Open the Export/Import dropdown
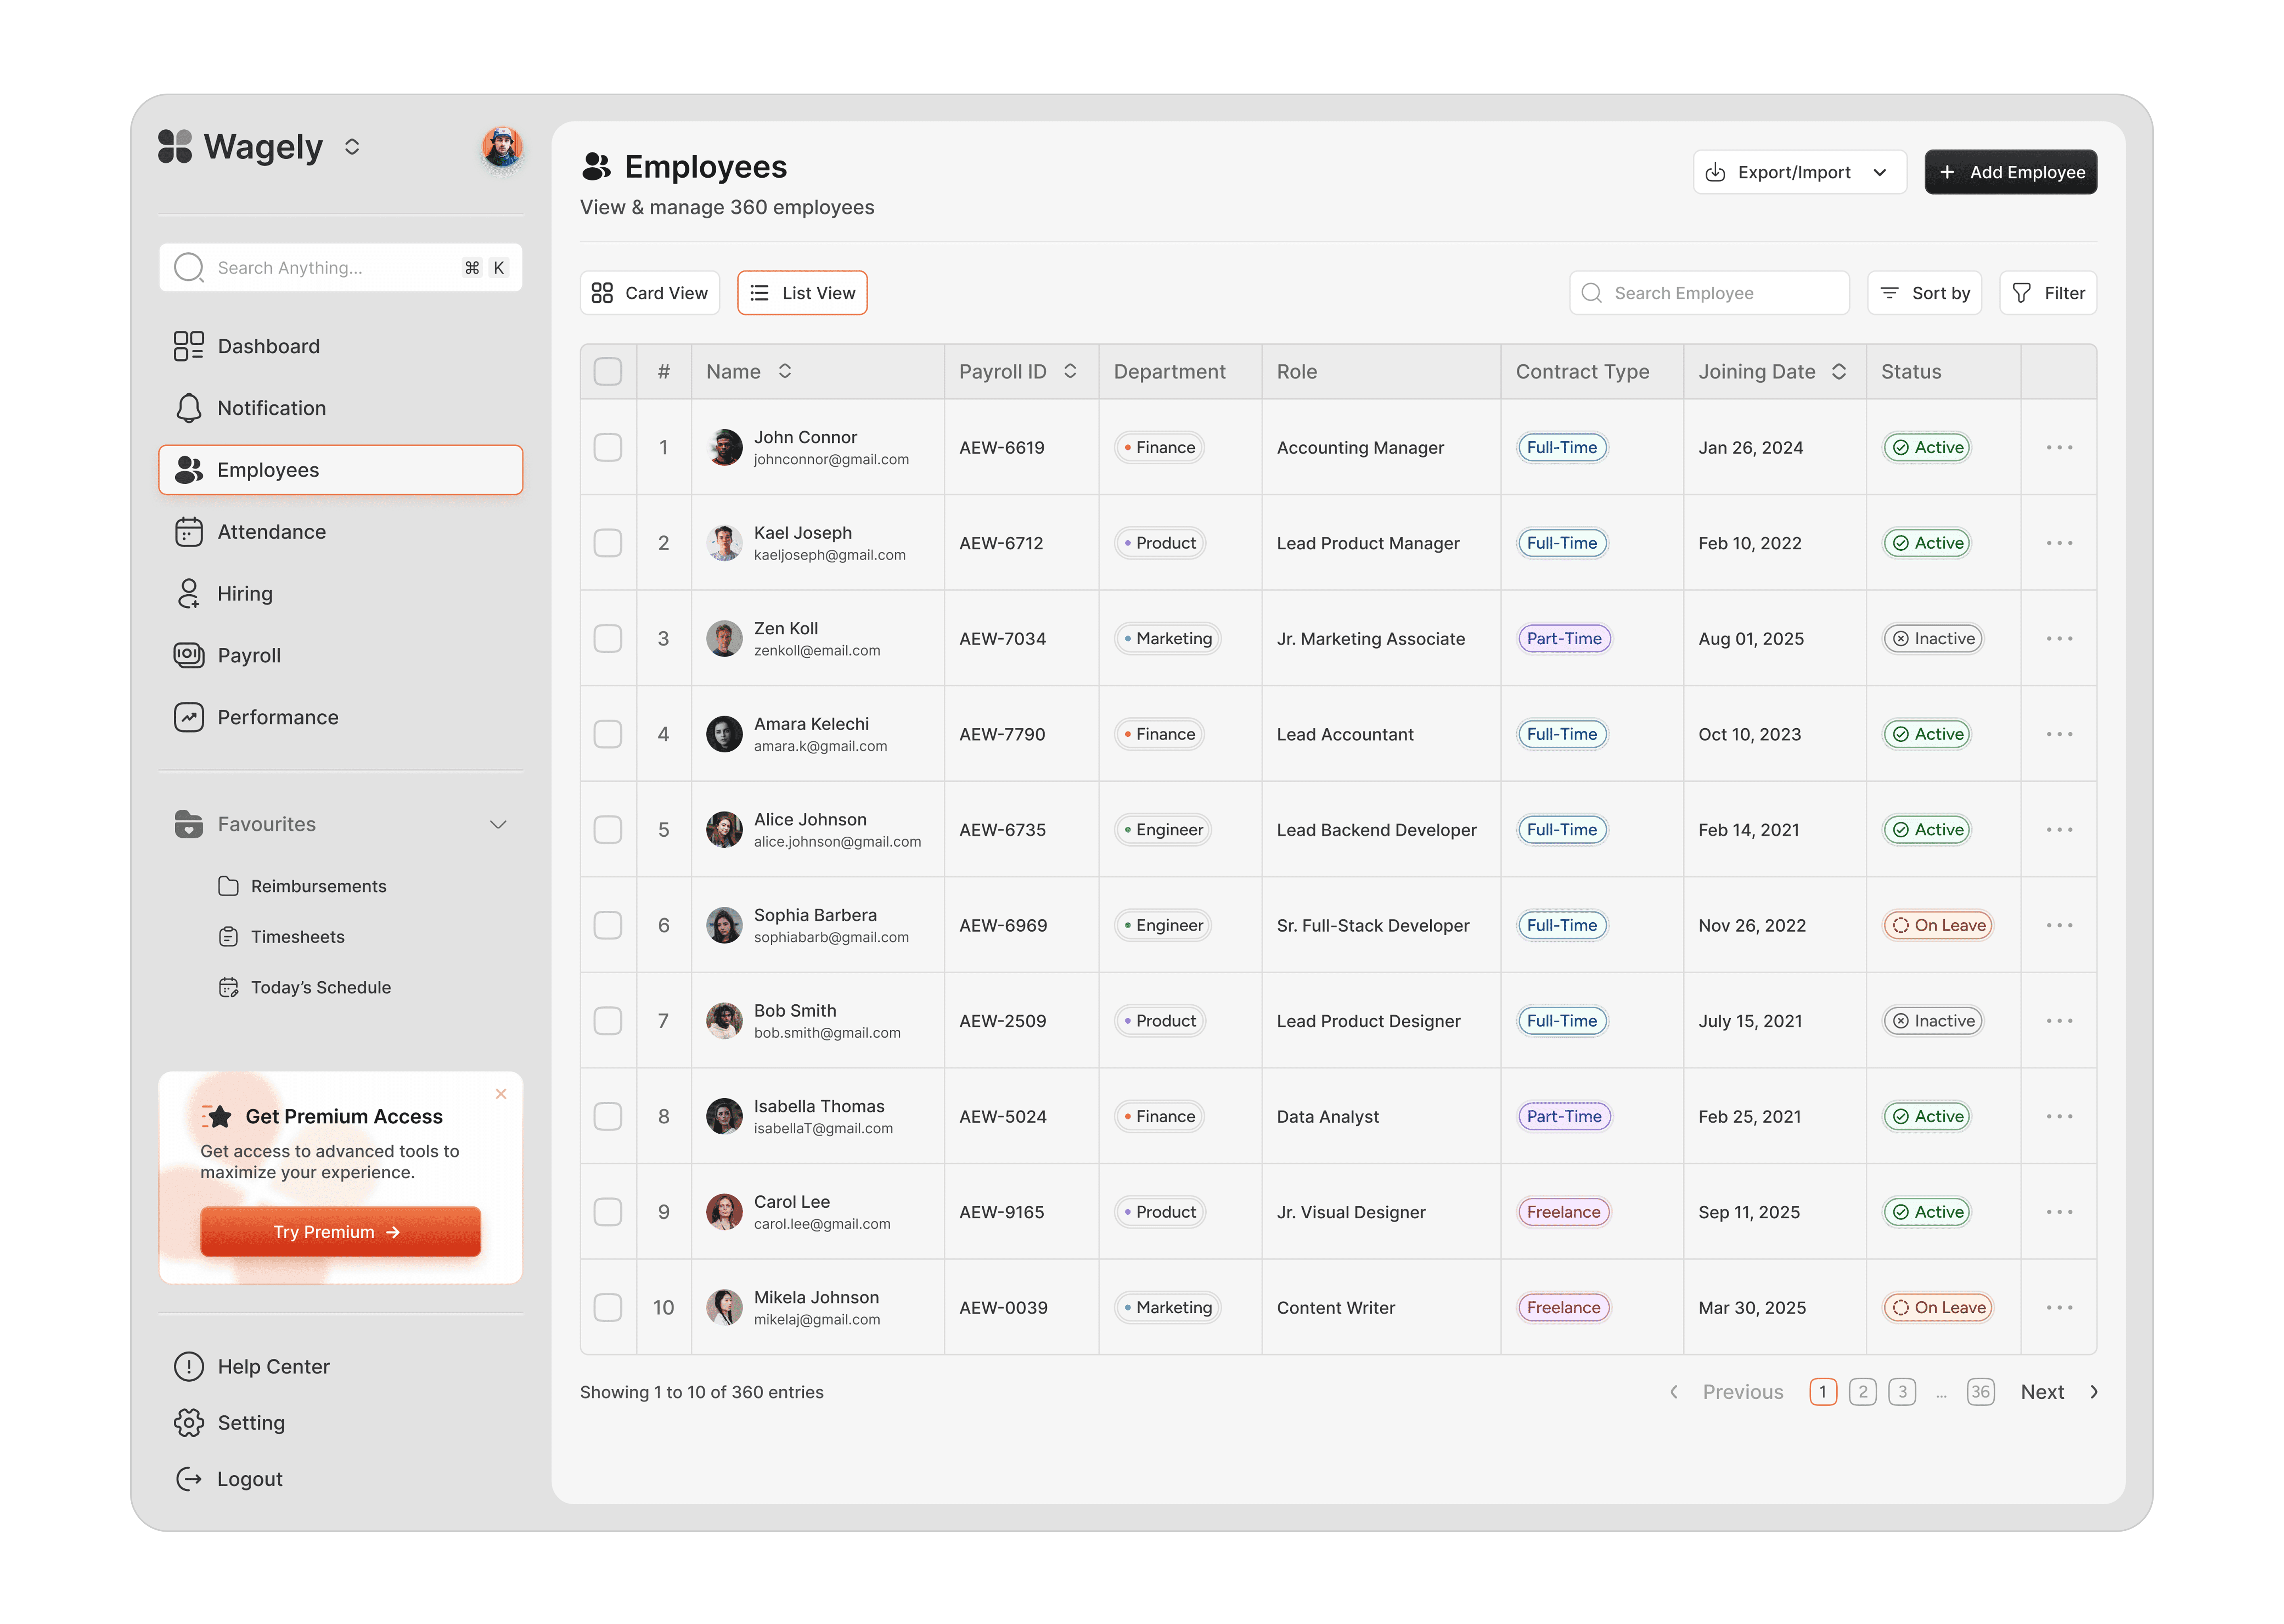The image size is (2284, 1624). pyautogui.click(x=1799, y=172)
